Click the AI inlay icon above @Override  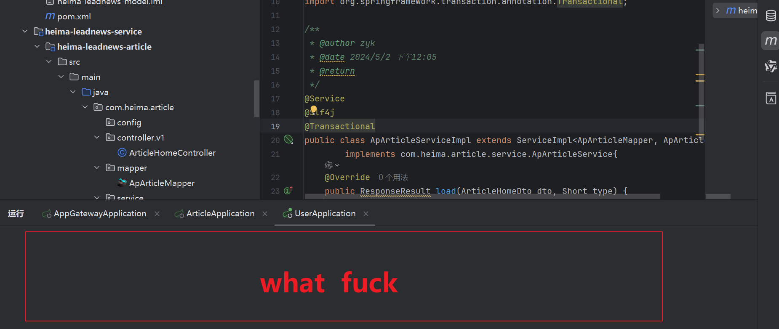(328, 165)
